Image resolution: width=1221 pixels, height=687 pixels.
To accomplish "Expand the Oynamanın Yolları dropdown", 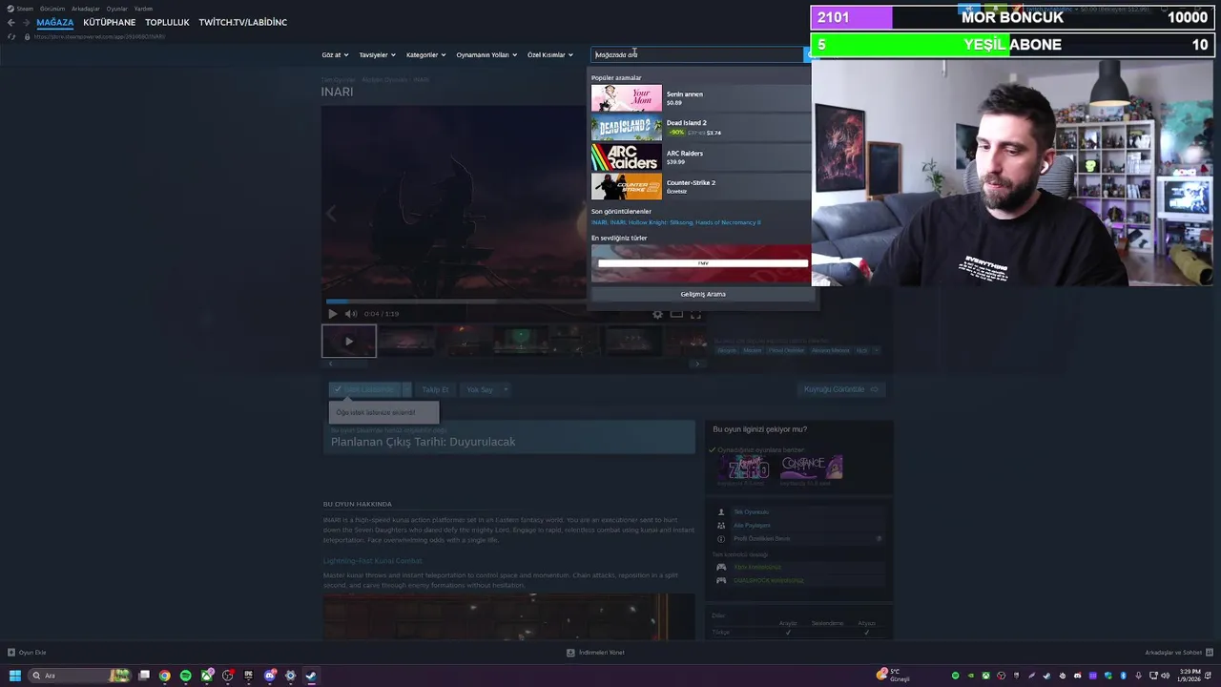I will point(486,54).
